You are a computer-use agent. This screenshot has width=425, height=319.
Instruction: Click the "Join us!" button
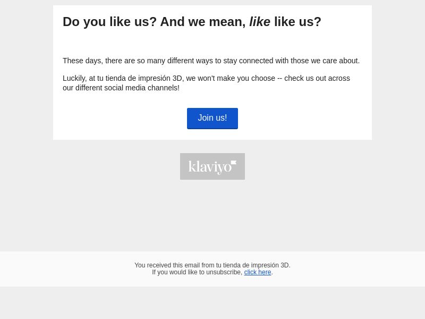[212, 118]
